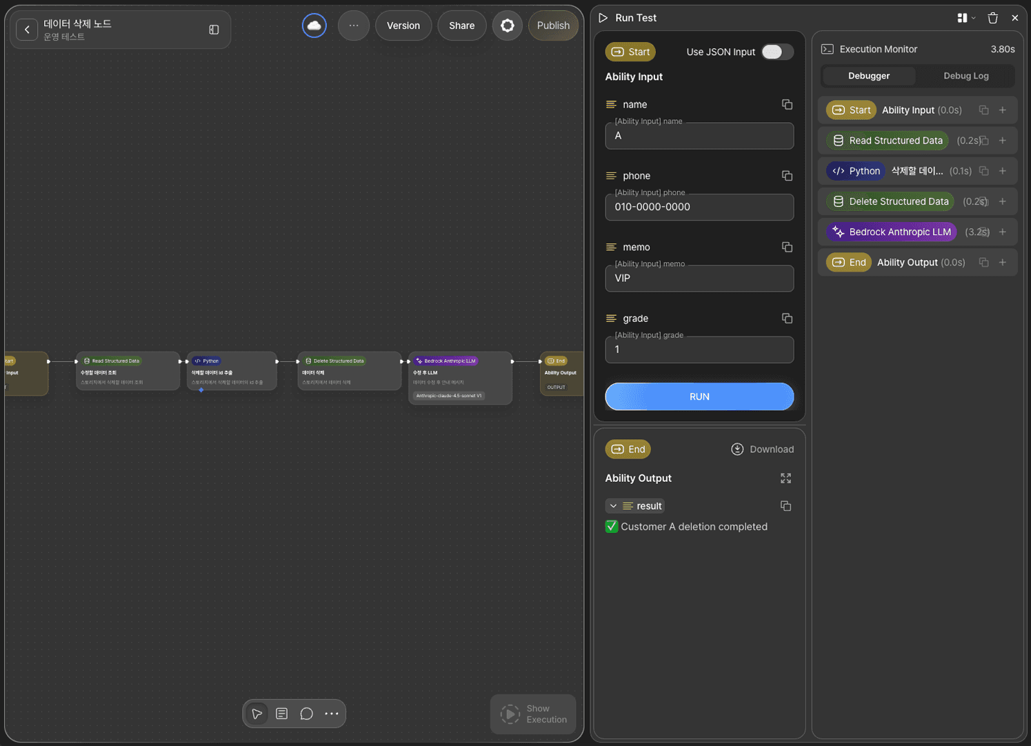The image size is (1031, 746).
Task: Toggle the sidebar panel icon in header
Action: [214, 30]
